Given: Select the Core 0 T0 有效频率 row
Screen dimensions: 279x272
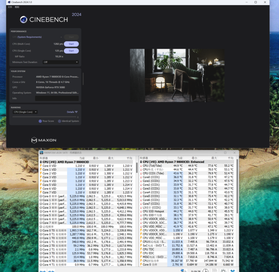Looking at the screenshot, I should (x=86, y=231).
